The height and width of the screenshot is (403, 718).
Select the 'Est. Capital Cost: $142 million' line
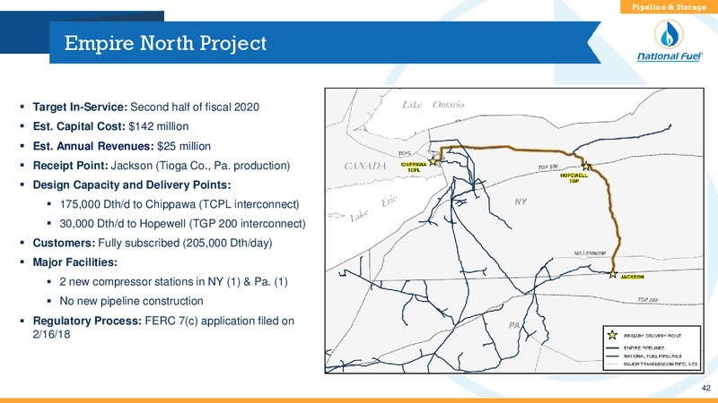click(110, 126)
